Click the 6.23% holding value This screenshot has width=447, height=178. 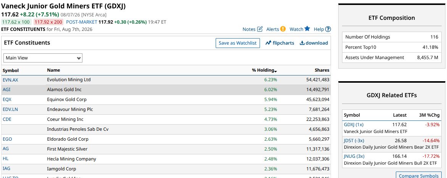[x=271, y=80]
